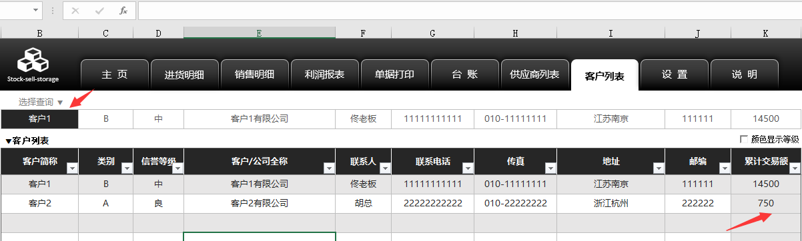Go to the 主页 tab
Image resolution: width=802 pixels, height=241 pixels.
(x=114, y=75)
